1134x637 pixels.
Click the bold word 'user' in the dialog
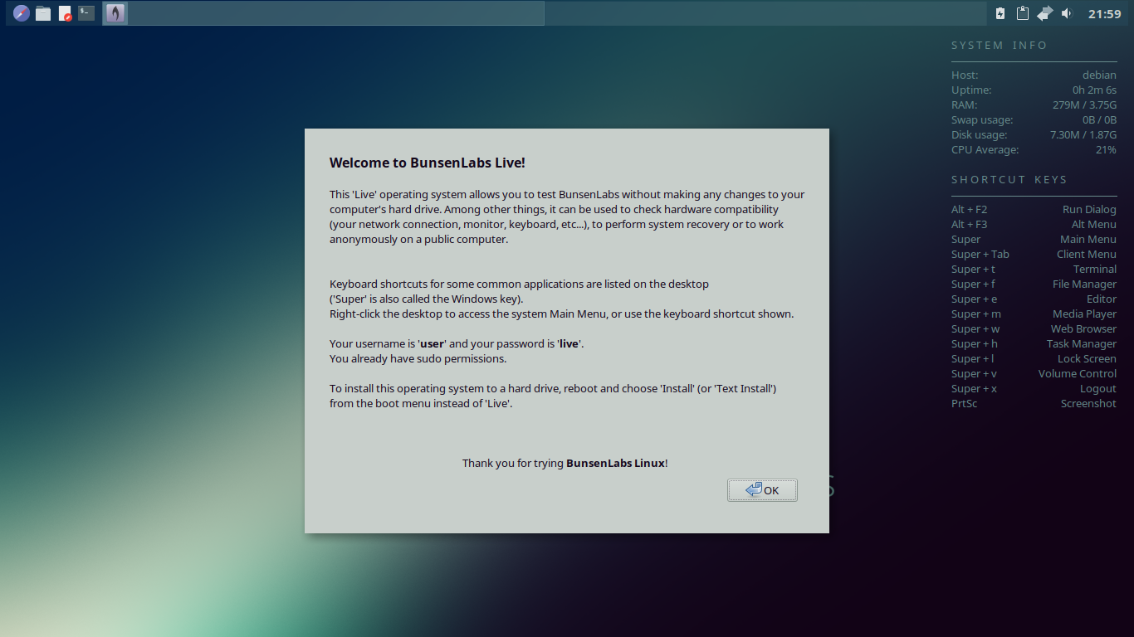[x=433, y=343]
